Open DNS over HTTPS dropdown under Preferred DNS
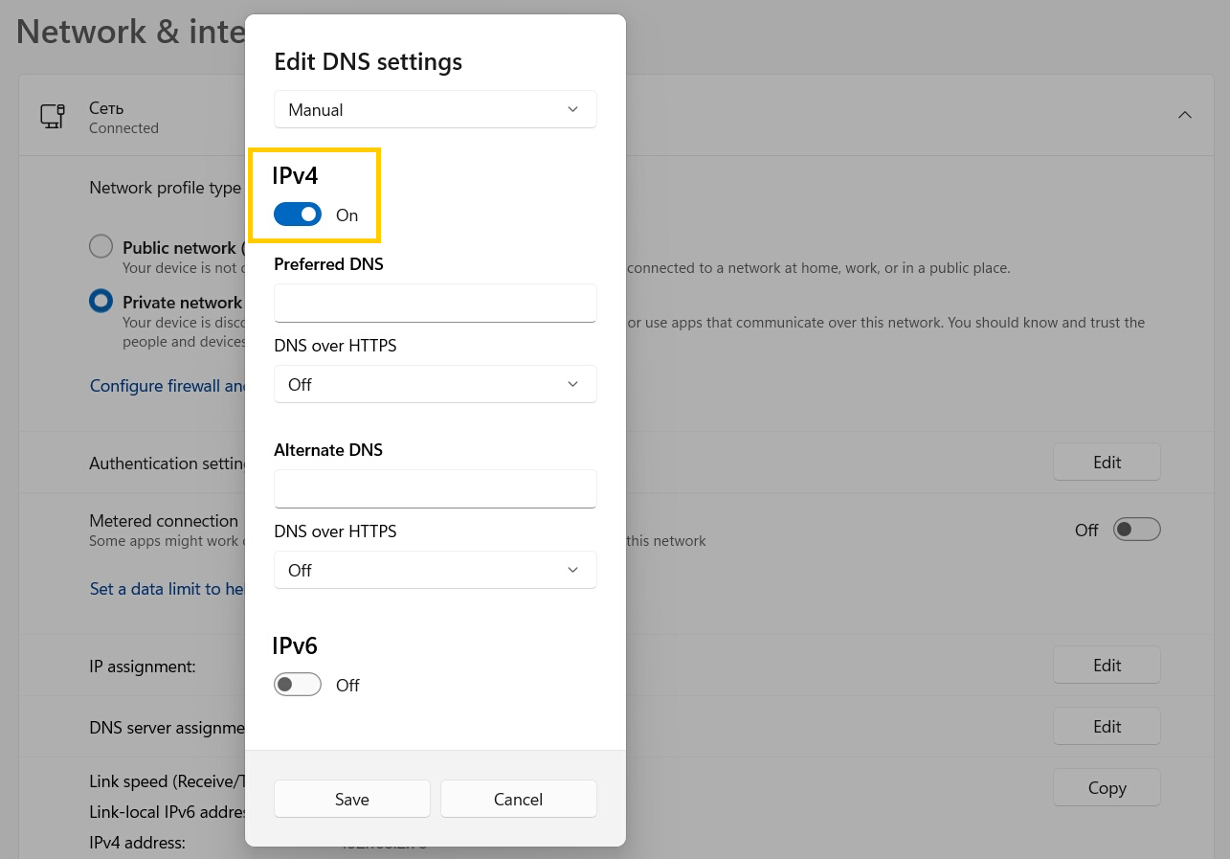The width and height of the screenshot is (1230, 859). pos(435,384)
